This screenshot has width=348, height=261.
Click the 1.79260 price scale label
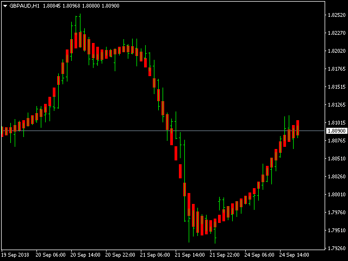coord(337,248)
